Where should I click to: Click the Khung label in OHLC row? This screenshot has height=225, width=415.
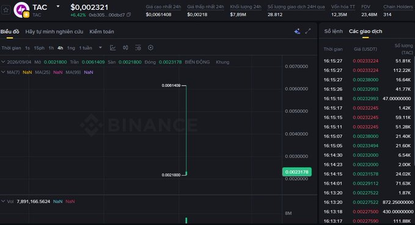tap(222, 62)
